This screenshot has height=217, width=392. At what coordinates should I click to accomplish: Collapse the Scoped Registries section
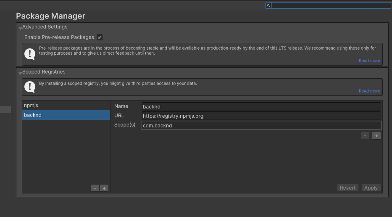point(20,73)
